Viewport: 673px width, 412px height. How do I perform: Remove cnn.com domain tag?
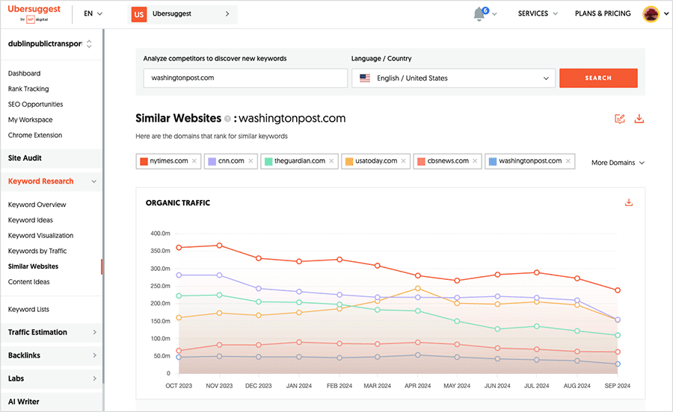coord(251,161)
